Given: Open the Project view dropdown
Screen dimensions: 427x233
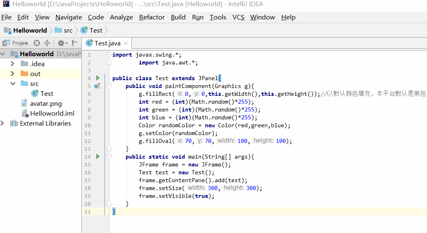Looking at the screenshot, I should tap(16, 43).
